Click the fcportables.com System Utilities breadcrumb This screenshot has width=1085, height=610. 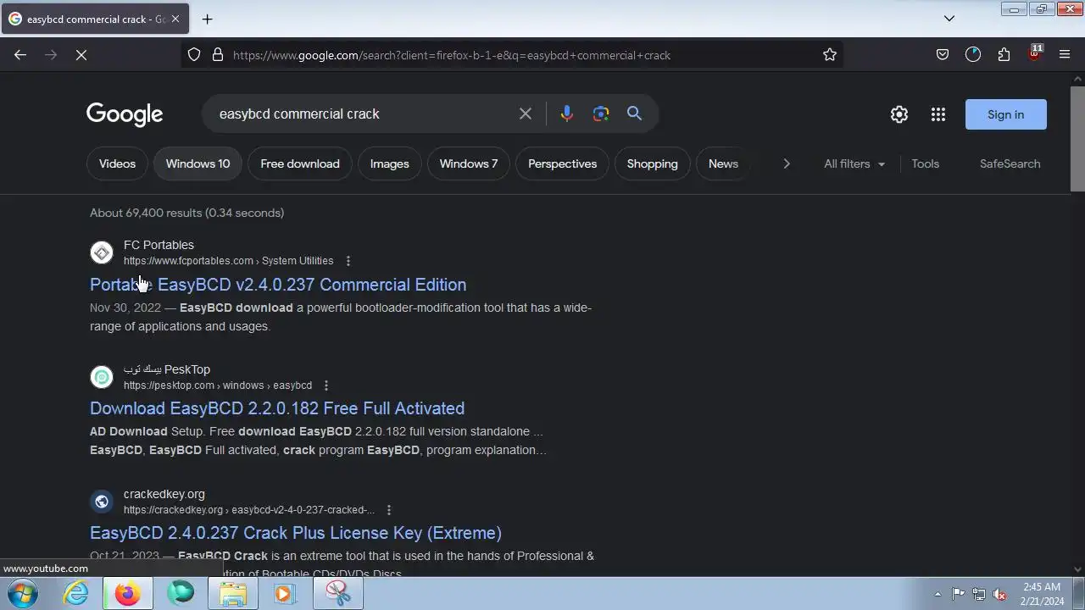tap(229, 261)
